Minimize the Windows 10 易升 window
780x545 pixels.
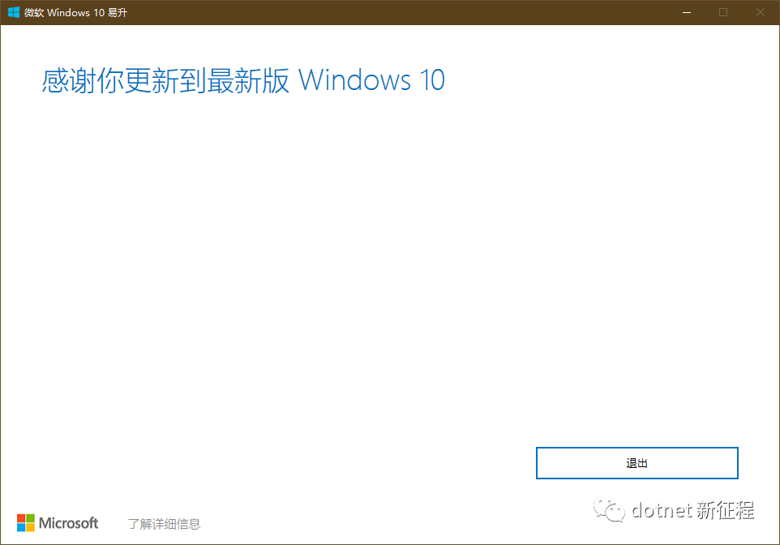[687, 12]
